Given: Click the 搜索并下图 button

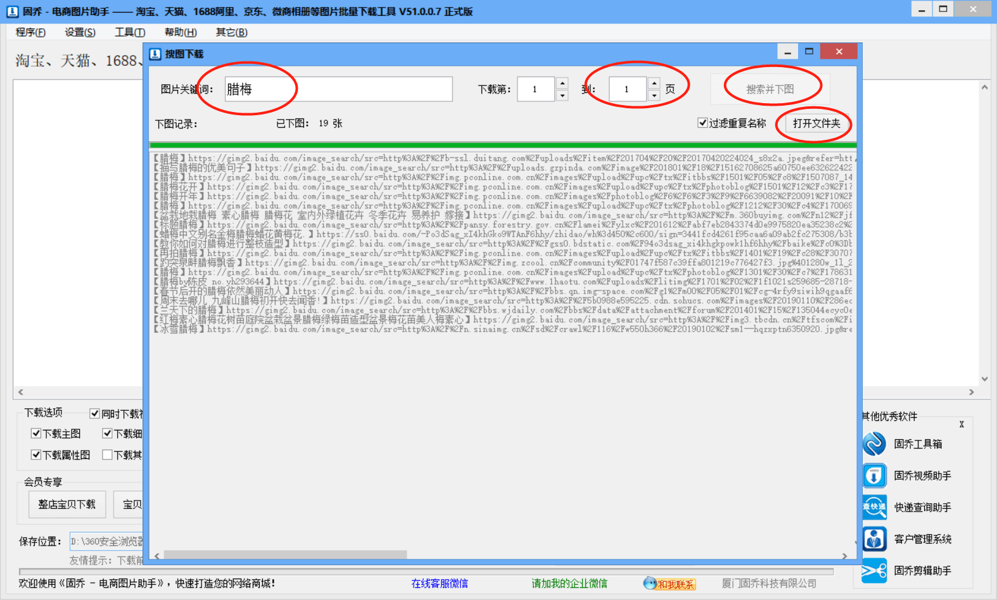Looking at the screenshot, I should (x=770, y=89).
